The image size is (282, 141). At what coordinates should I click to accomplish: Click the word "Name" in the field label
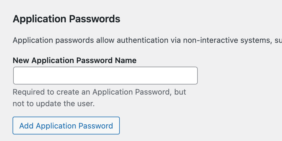click(125, 60)
